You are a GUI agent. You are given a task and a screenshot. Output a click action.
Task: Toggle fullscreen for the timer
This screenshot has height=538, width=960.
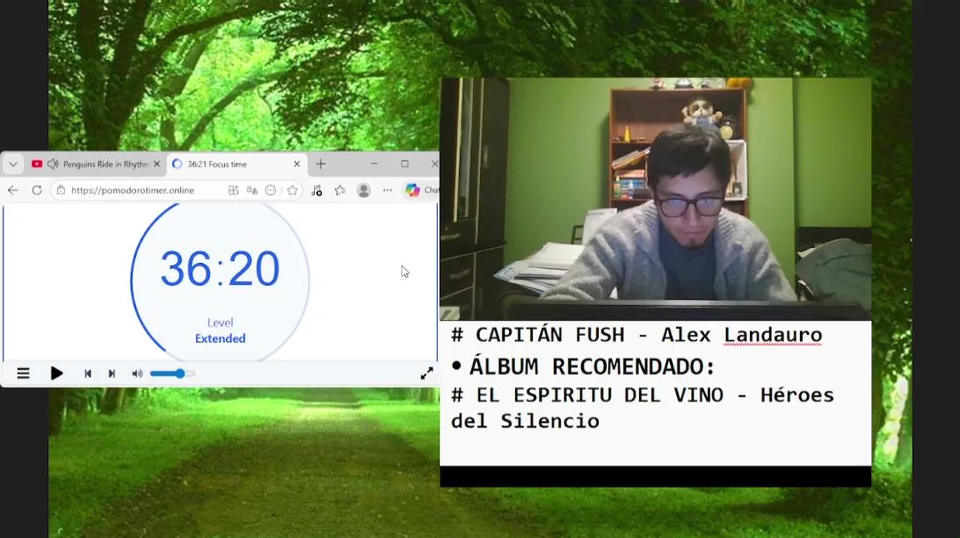(x=426, y=374)
